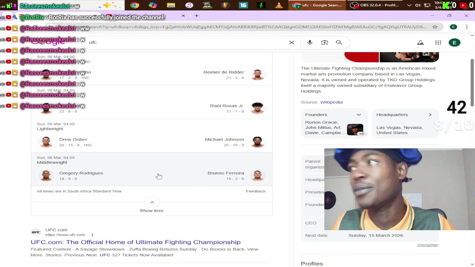Select fighter name Reinier de Ridder
Screen dimensions: 475x267
click(x=224, y=72)
